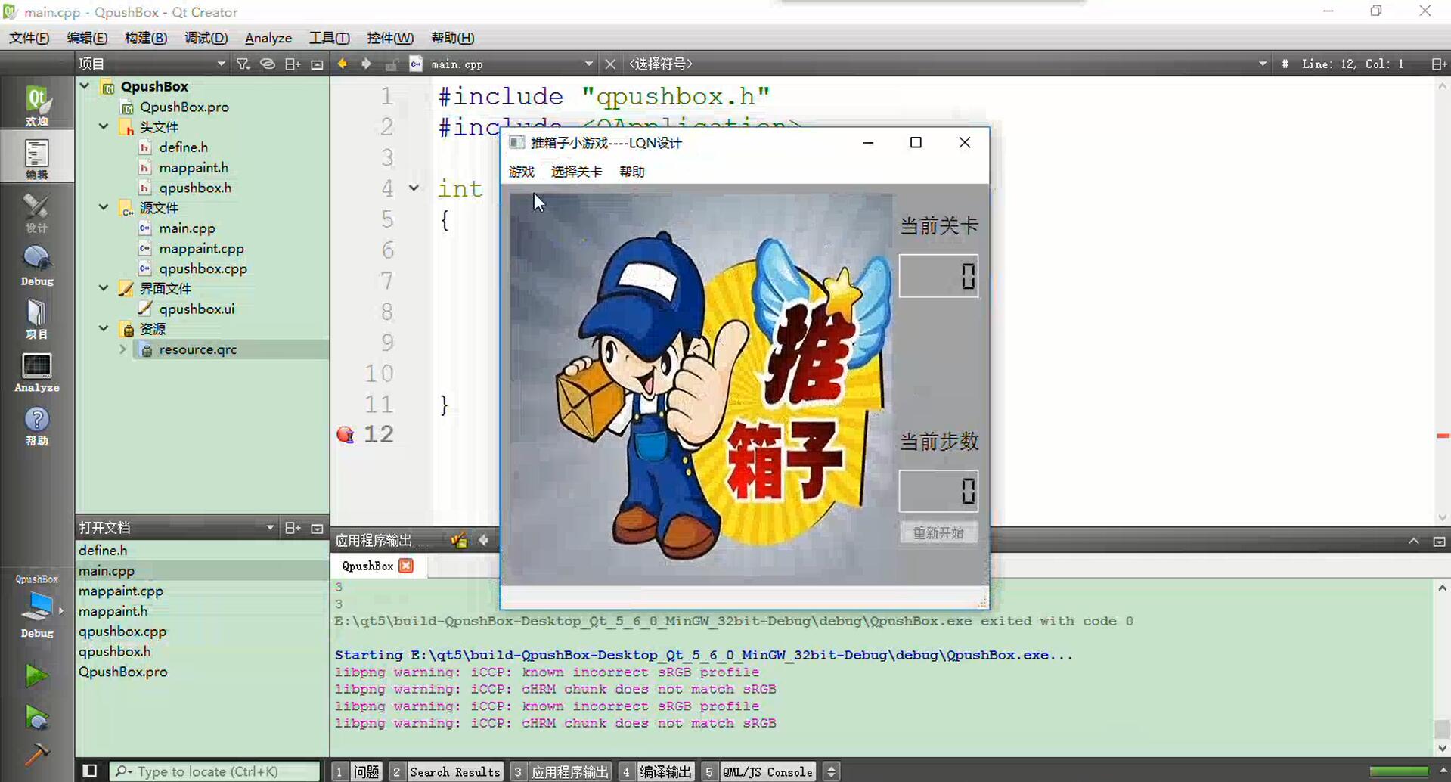This screenshot has width=1451, height=782.
Task: Split the Projects pane
Action: click(293, 64)
